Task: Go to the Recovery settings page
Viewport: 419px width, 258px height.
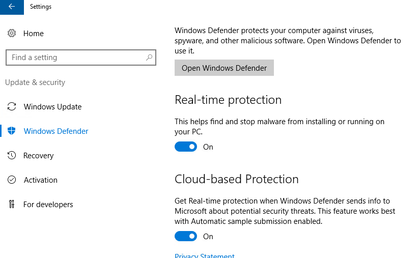Action: pyautogui.click(x=39, y=156)
